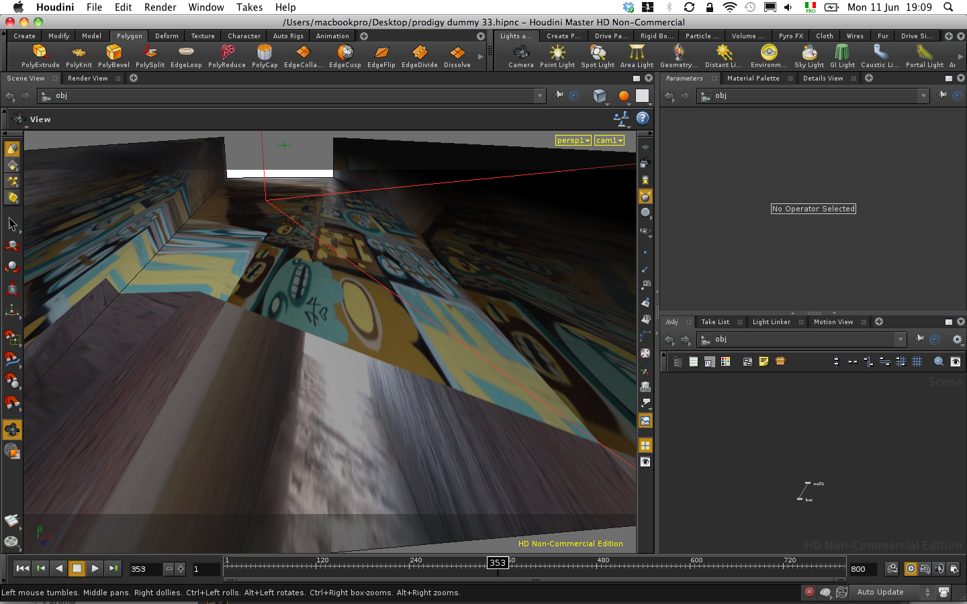This screenshot has width=967, height=604.
Task: Show more polygon shelf tools arrow
Action: 480,57
